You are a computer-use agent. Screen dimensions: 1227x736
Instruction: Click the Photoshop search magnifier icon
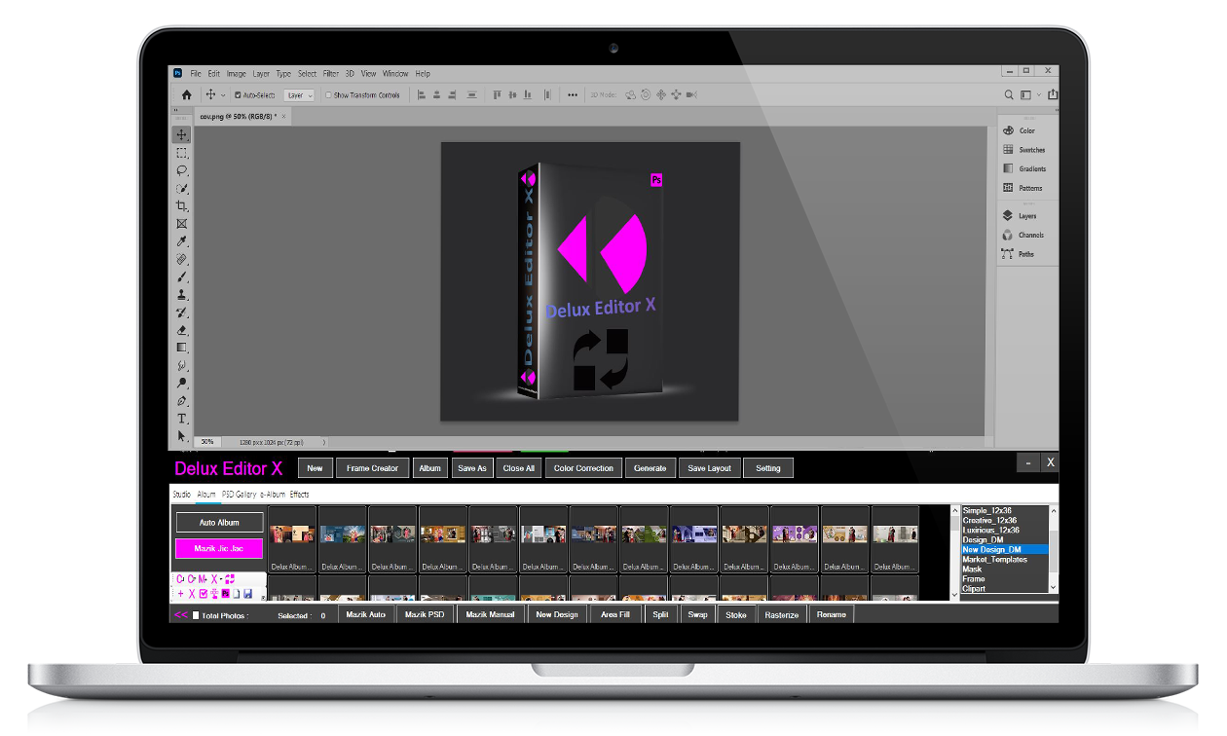[x=1009, y=95]
